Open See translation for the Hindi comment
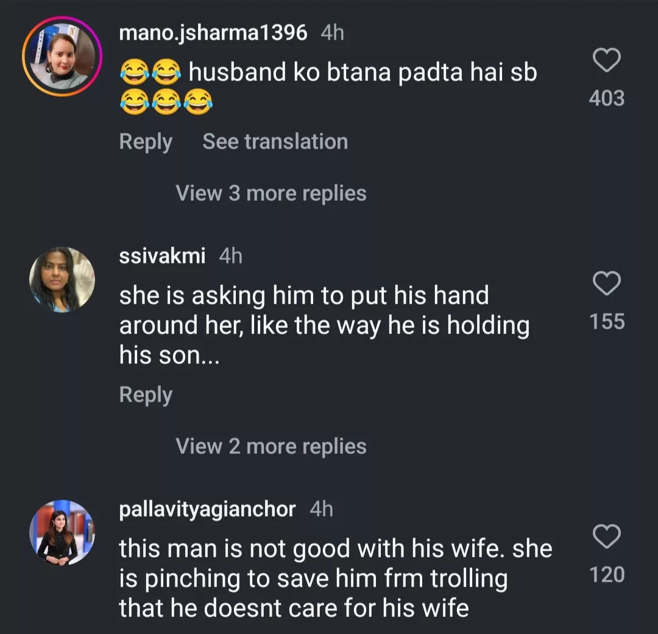This screenshot has width=658, height=634. pos(275,141)
